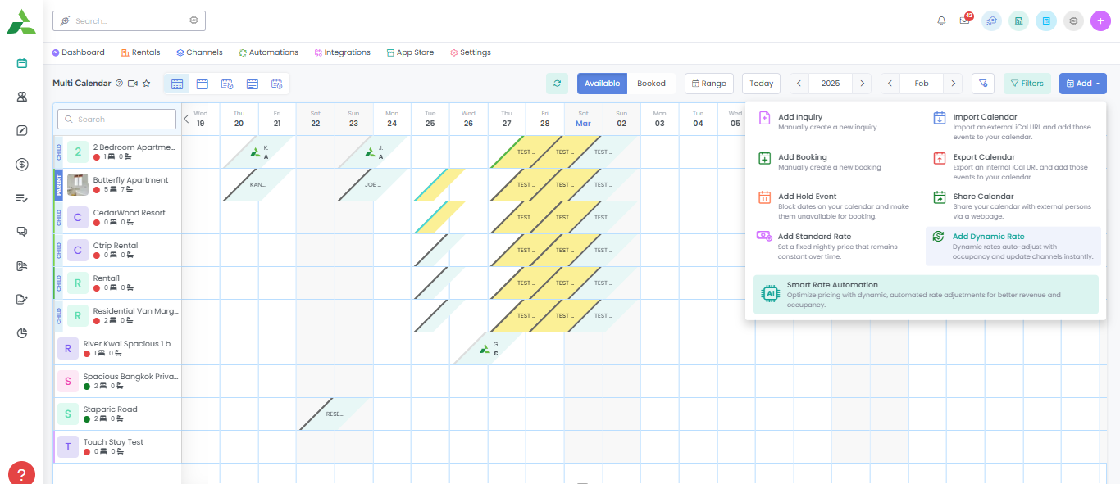Click the smart home signal icon in header

pos(991,21)
